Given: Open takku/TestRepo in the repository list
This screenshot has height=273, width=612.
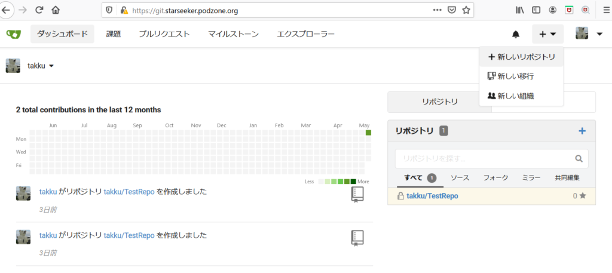Looking at the screenshot, I should (x=432, y=196).
